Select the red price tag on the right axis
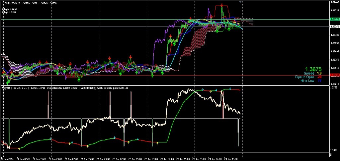 pos(334,76)
